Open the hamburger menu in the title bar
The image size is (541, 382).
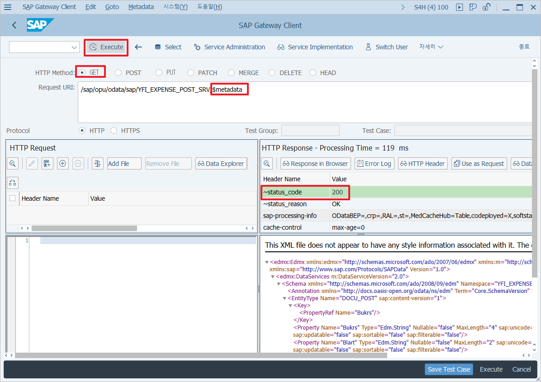pyautogui.click(x=8, y=7)
